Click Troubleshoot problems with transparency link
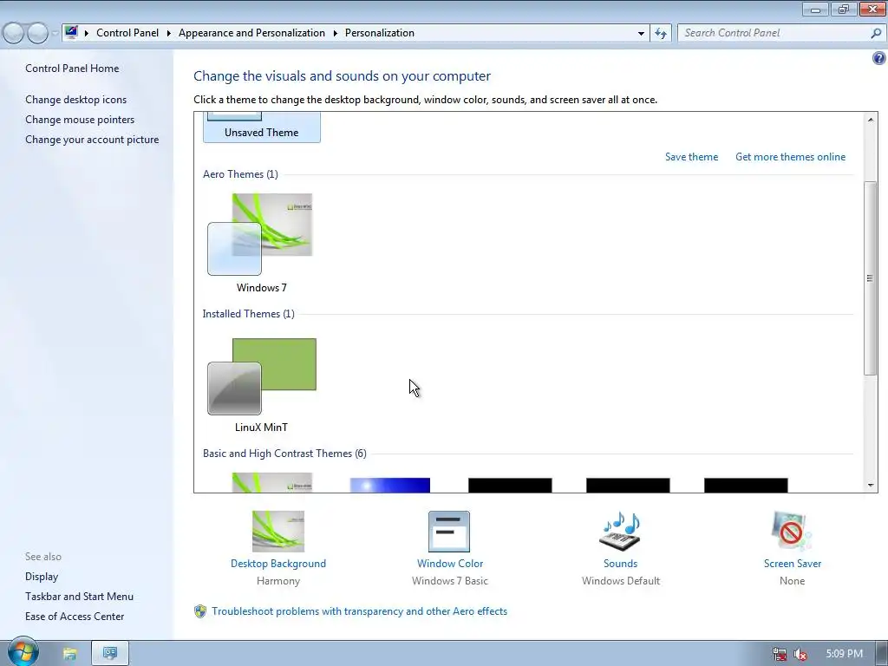Viewport: 888px width, 666px height. click(360, 611)
